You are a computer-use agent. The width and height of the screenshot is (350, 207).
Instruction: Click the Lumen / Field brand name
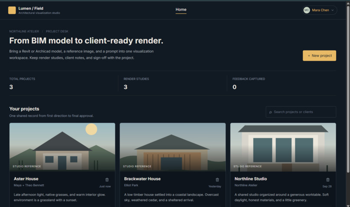31,9
